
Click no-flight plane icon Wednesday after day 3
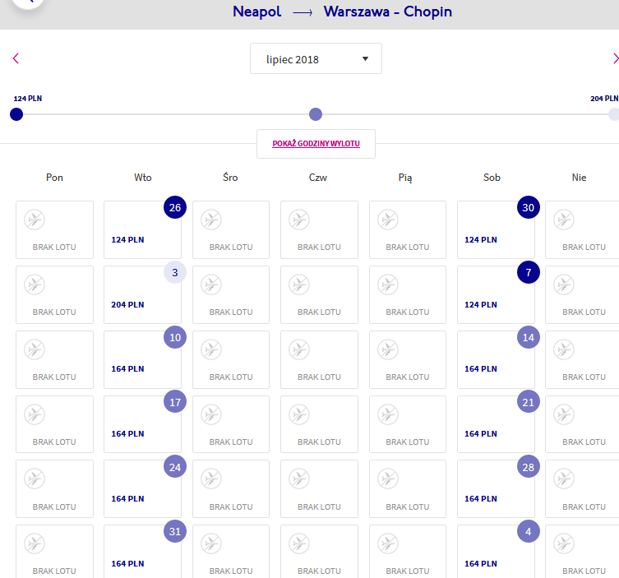click(211, 284)
